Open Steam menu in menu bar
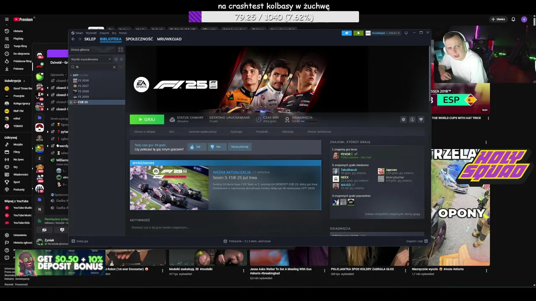536x301 pixels. (79, 33)
